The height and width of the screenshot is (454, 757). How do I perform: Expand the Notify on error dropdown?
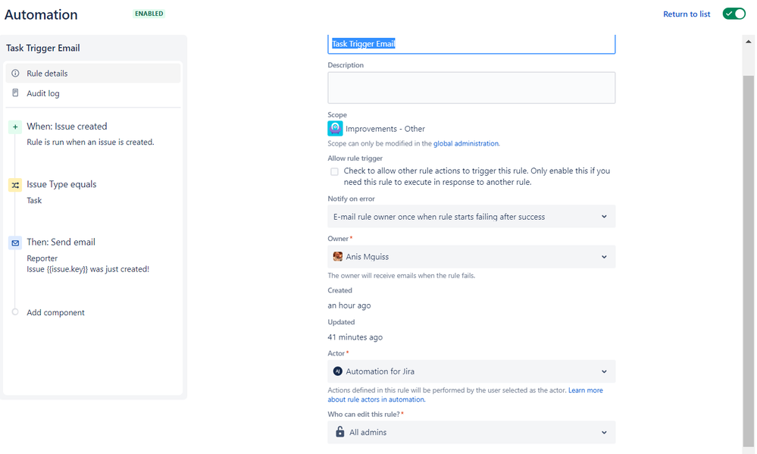471,216
